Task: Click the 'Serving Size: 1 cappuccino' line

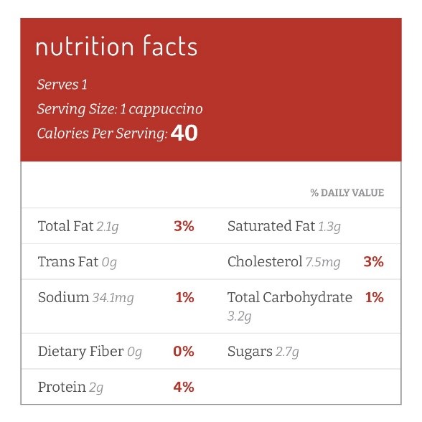Action: pyautogui.click(x=120, y=109)
